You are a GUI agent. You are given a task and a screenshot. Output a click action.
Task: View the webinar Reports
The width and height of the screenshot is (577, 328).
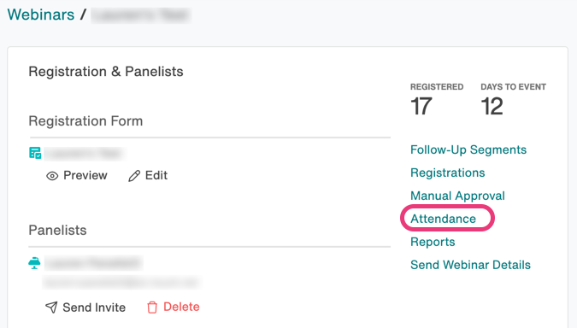coord(433,242)
